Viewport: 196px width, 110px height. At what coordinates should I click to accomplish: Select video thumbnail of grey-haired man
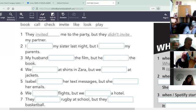(x=183, y=42)
